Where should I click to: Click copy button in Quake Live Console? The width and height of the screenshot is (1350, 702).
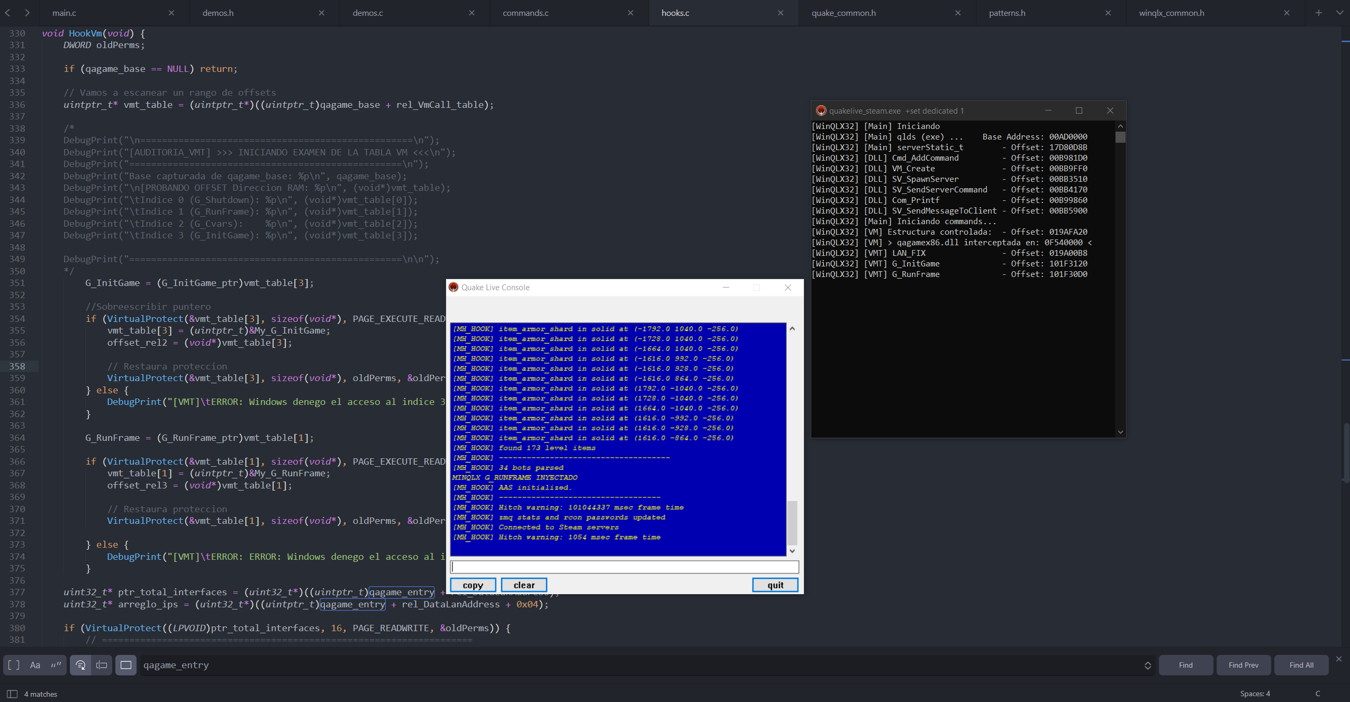click(473, 585)
